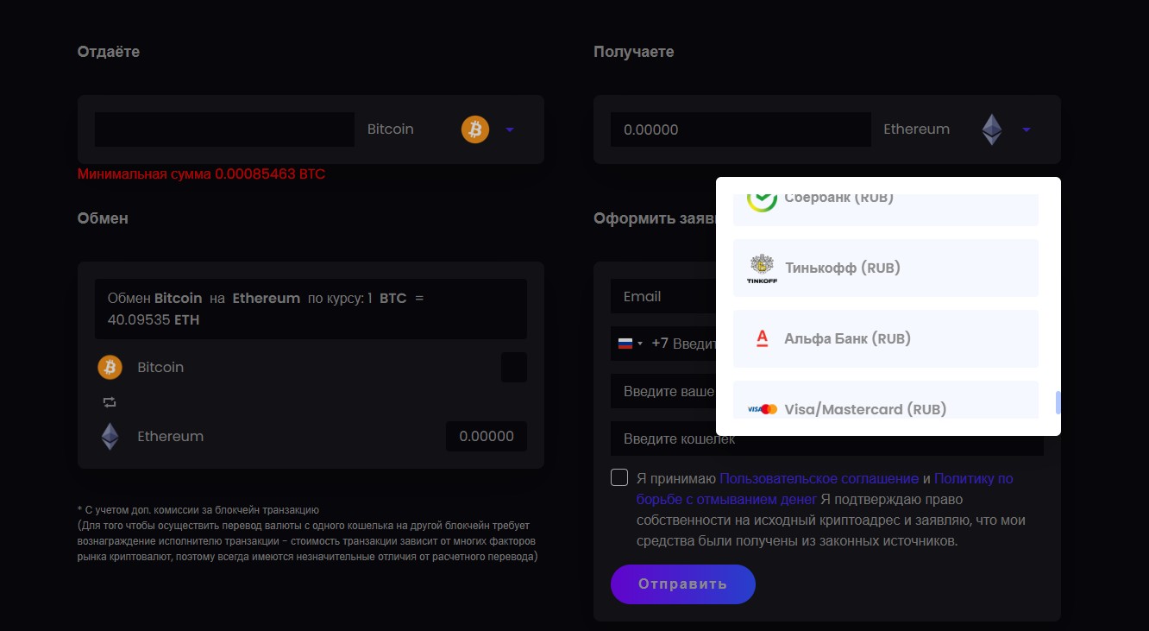
Task: Expand the Bitcoin currency dropdown arrow
Action: tap(510, 129)
